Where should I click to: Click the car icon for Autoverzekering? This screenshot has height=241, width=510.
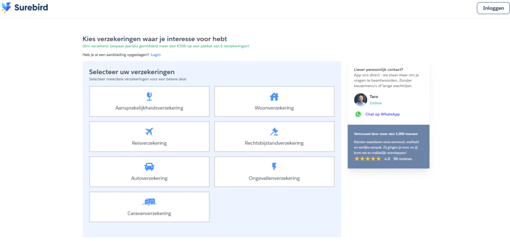tap(149, 167)
